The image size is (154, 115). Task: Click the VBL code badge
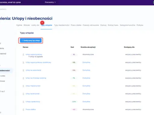click(x=74, y=62)
